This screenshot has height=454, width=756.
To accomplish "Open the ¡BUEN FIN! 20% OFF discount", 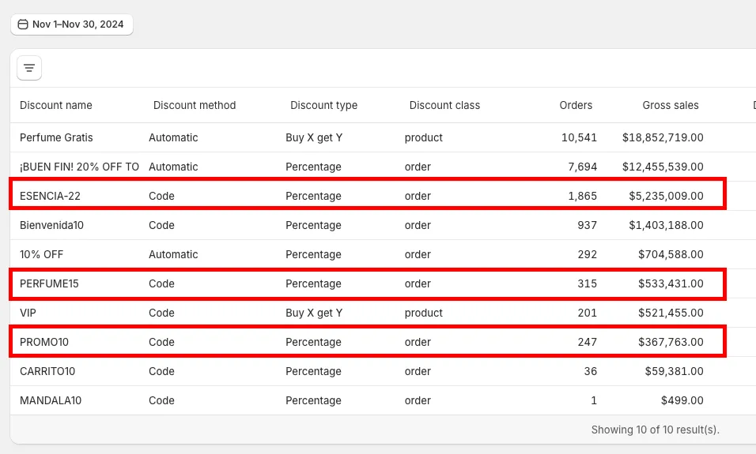I will (x=79, y=167).
